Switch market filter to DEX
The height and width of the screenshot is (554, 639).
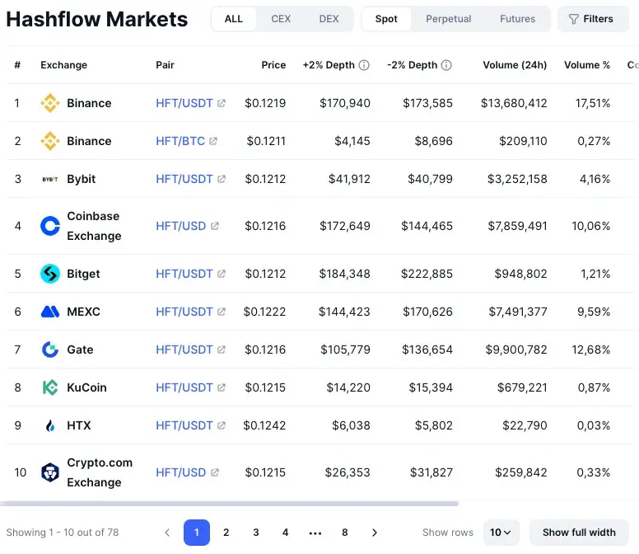click(x=329, y=19)
